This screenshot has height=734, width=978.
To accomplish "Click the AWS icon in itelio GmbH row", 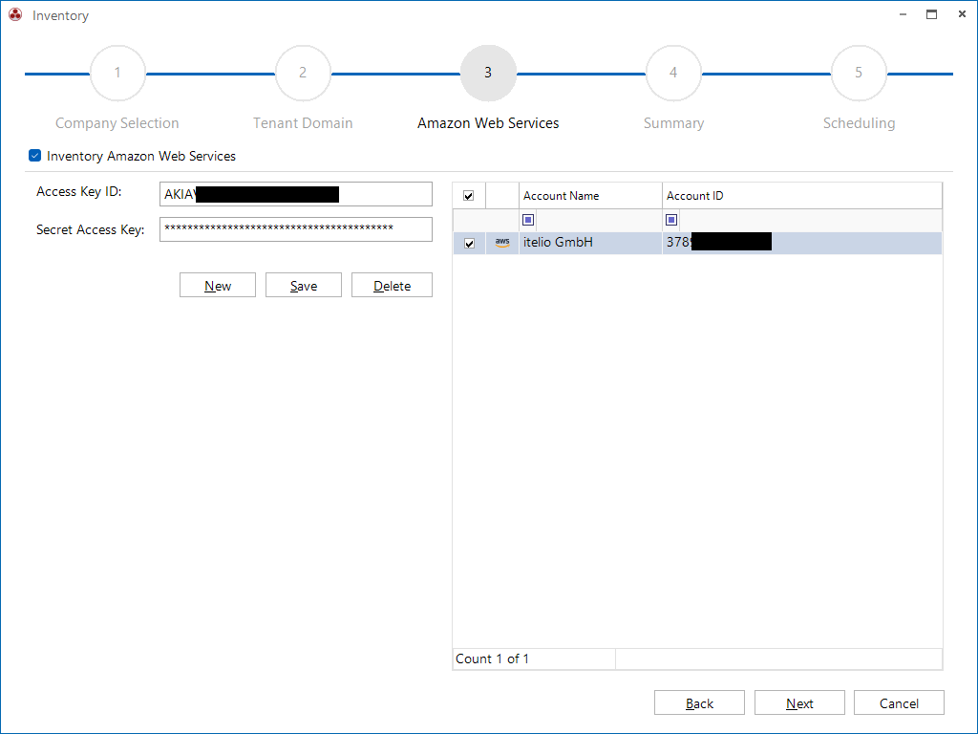I will click(x=502, y=243).
